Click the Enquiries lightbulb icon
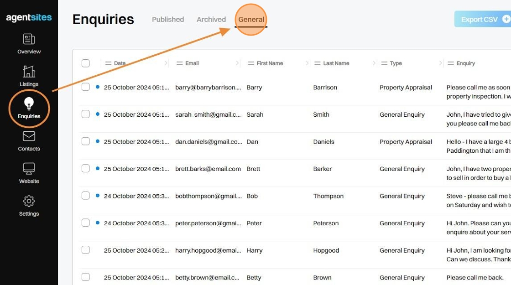 pos(29,104)
